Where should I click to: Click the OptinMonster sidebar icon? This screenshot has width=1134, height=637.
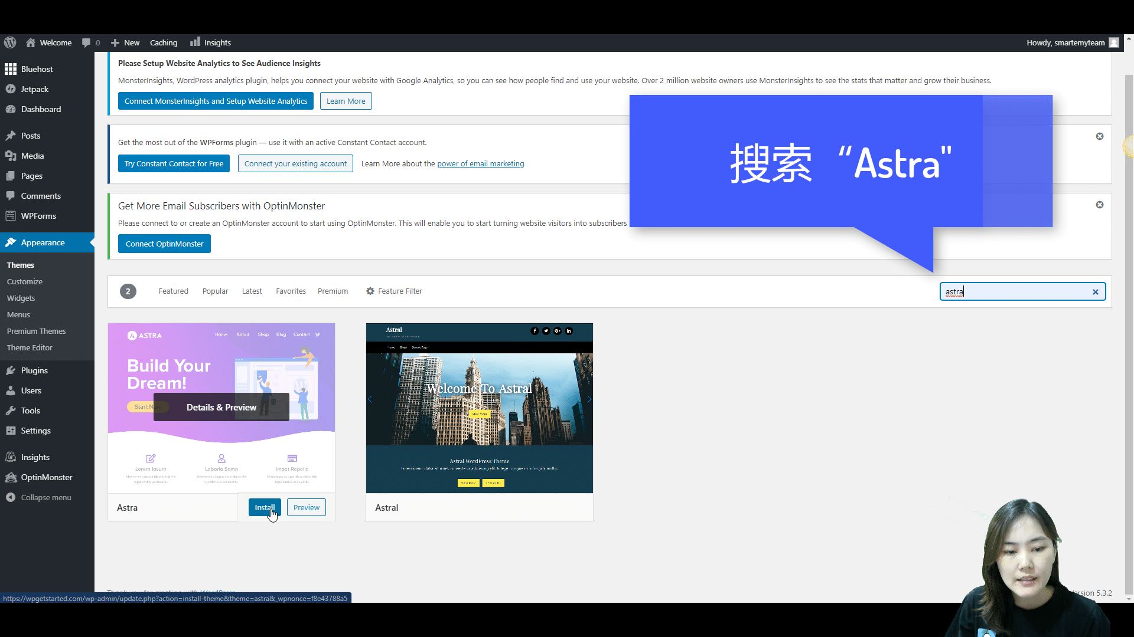click(11, 477)
